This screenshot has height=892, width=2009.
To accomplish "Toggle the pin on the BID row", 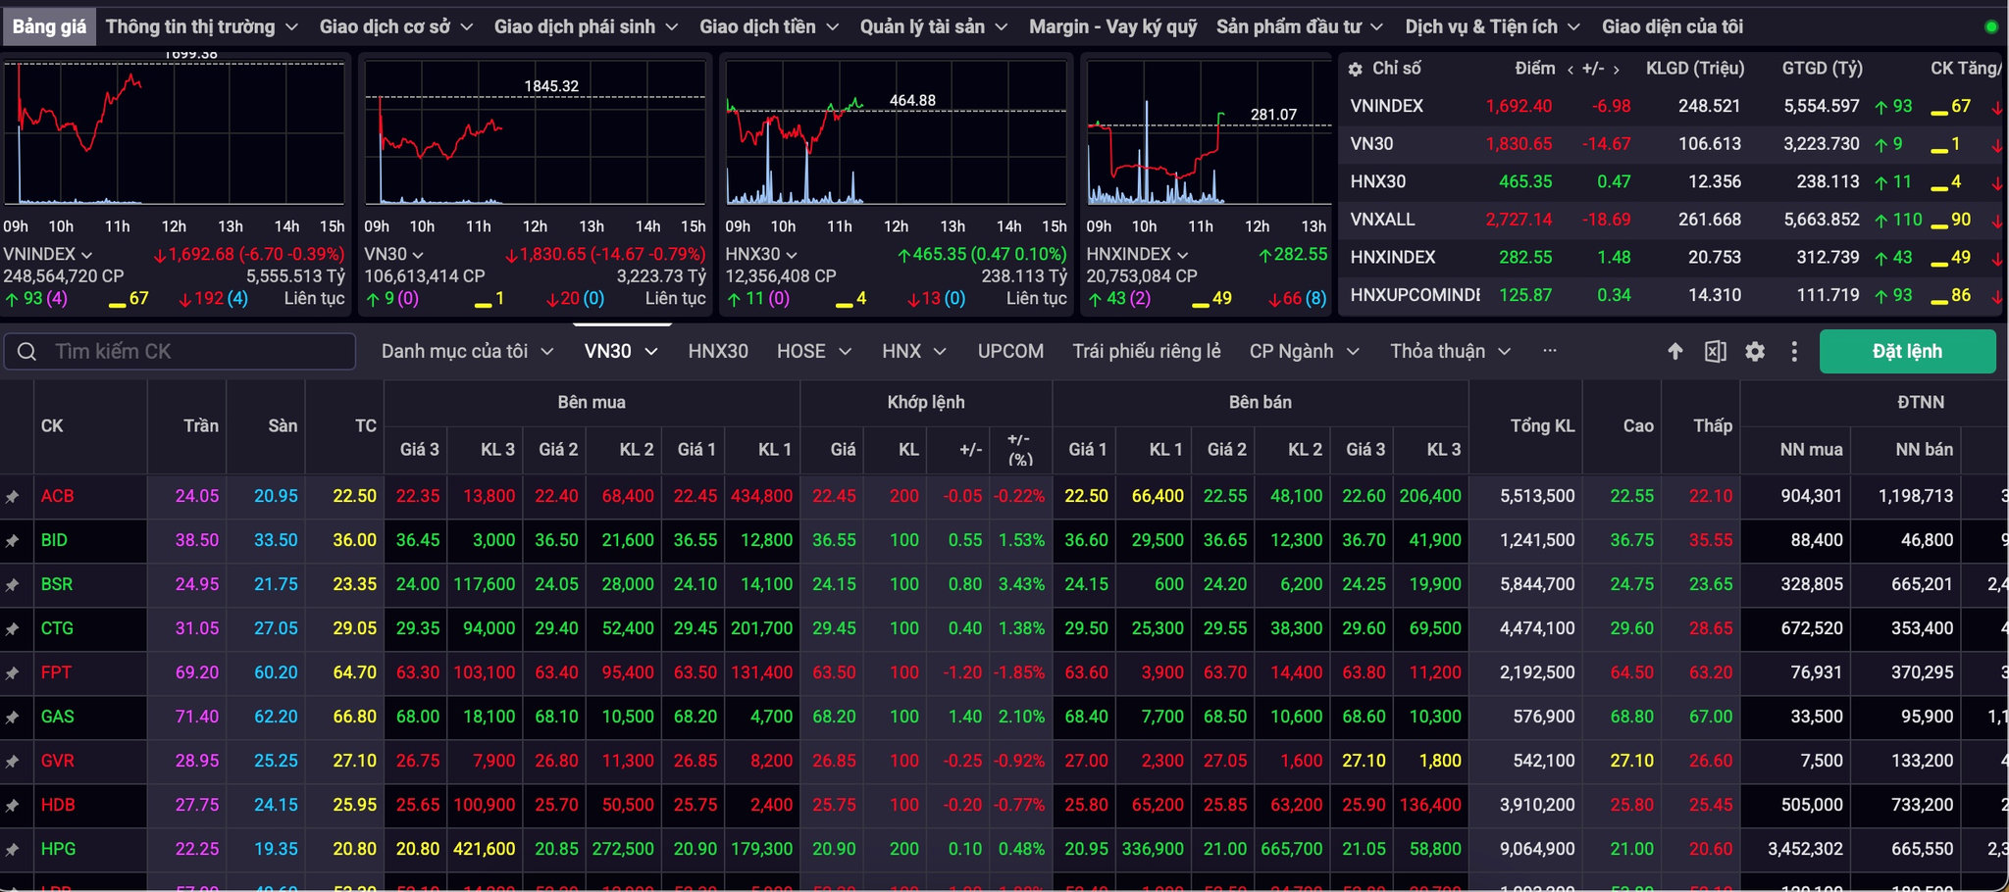I will pyautogui.click(x=12, y=541).
